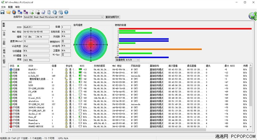Click the 速度 field showing 72

(x=36, y=41)
